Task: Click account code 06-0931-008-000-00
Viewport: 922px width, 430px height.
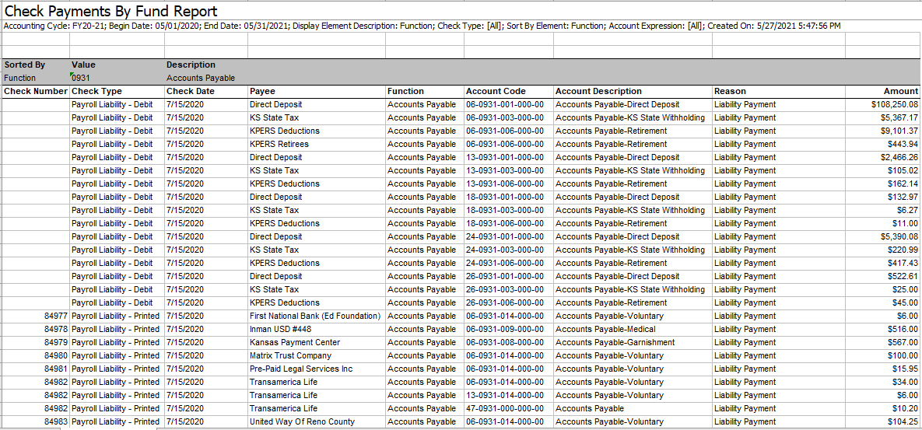Action: pyautogui.click(x=509, y=342)
